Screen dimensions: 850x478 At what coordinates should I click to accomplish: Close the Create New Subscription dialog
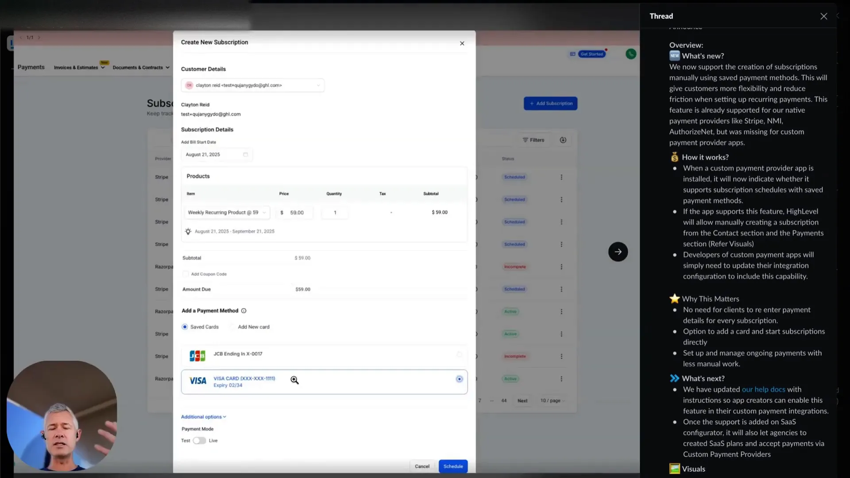[462, 43]
